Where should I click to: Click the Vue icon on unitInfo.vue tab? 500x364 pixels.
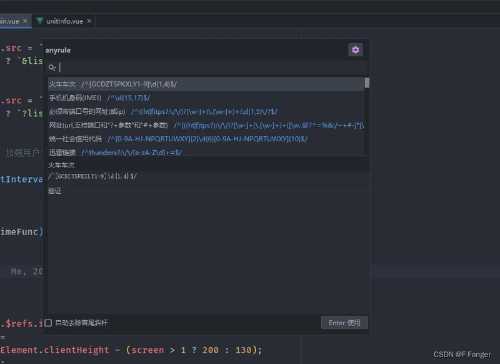pos(40,21)
